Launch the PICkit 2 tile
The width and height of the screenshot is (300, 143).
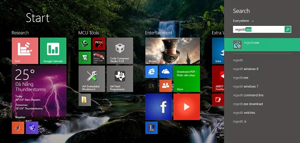click(x=99, y=44)
